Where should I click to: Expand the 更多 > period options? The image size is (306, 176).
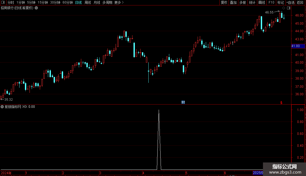(x=119, y=2)
